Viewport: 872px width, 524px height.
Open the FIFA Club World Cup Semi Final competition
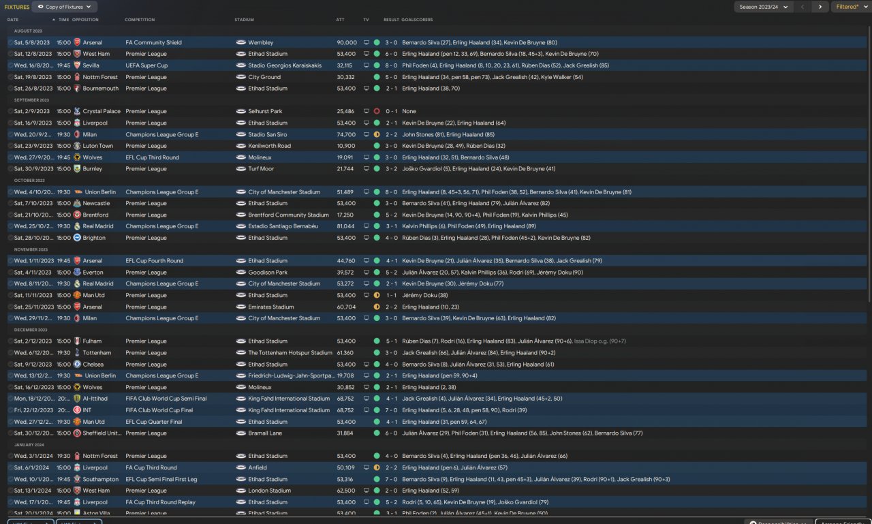(x=166, y=399)
